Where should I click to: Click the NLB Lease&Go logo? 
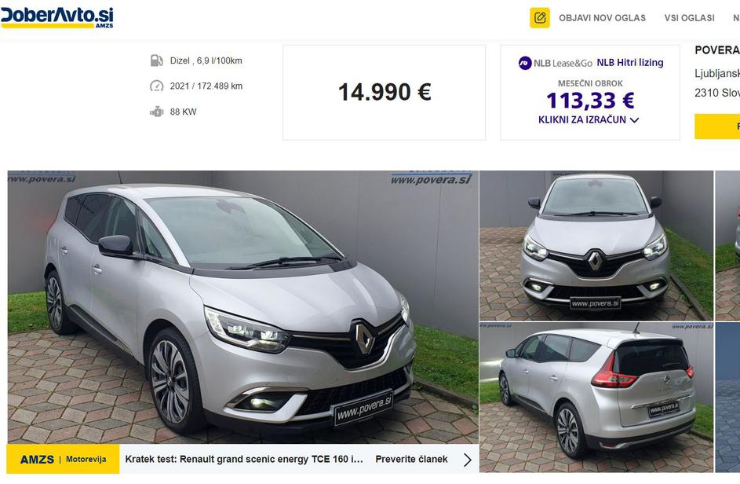555,63
